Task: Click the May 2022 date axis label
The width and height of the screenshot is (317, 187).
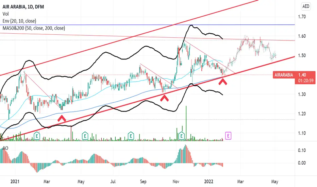Action: (x=274, y=181)
